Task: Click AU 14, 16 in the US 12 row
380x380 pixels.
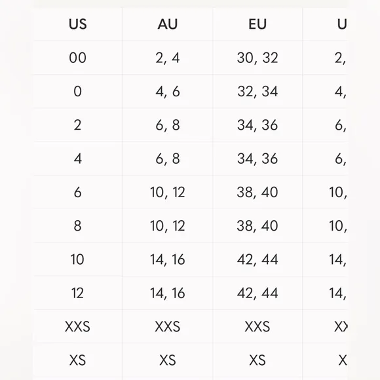Action: [168, 294]
